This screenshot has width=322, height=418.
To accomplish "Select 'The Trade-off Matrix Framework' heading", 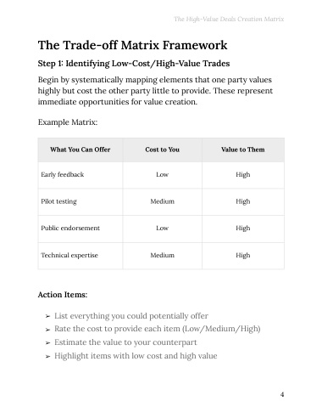I will tap(132, 45).
